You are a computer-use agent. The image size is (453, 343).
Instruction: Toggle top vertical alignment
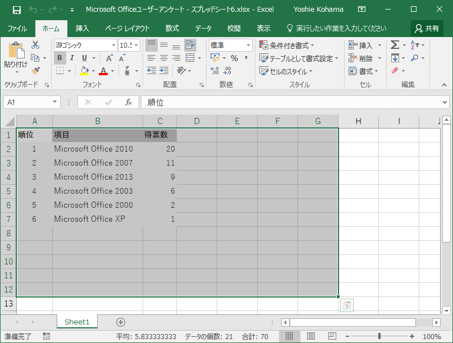click(x=152, y=45)
